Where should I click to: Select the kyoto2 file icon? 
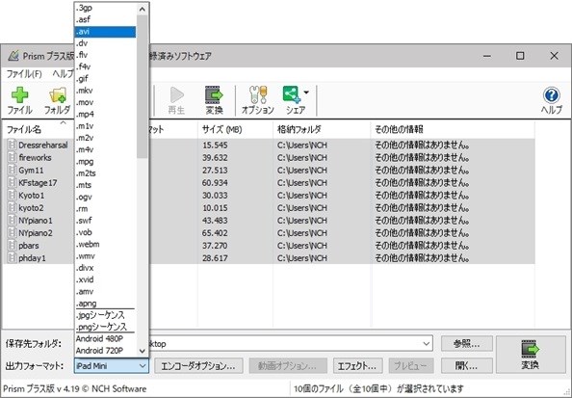[13, 208]
